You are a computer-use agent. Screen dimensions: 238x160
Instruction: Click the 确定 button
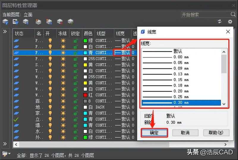click(154, 133)
